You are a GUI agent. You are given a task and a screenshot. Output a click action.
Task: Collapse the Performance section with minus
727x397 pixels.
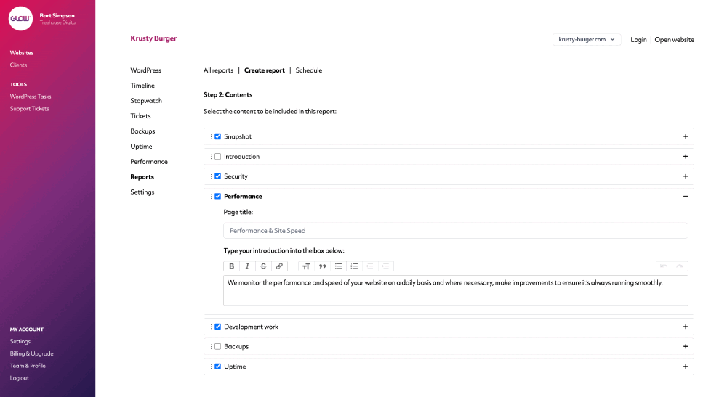[x=686, y=196]
